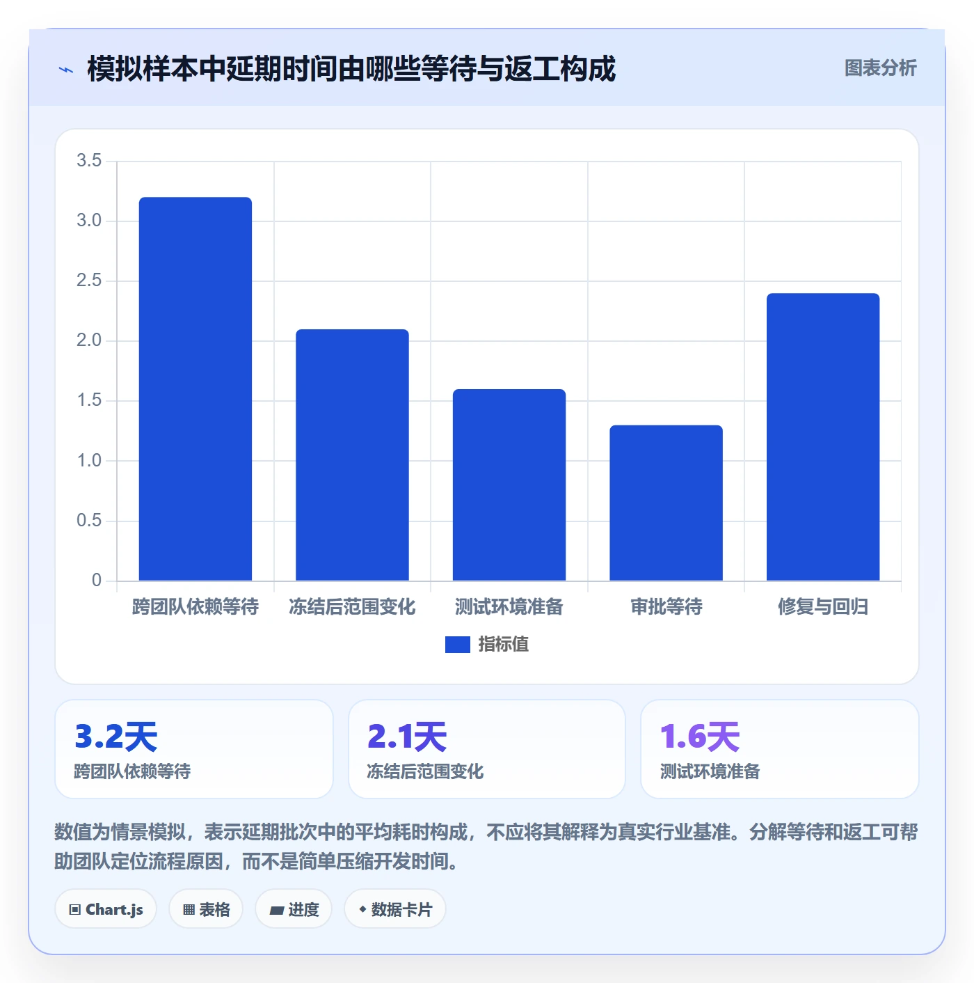Click the lightning bolt icon beside the title
The height and width of the screenshot is (983, 974).
tap(66, 70)
